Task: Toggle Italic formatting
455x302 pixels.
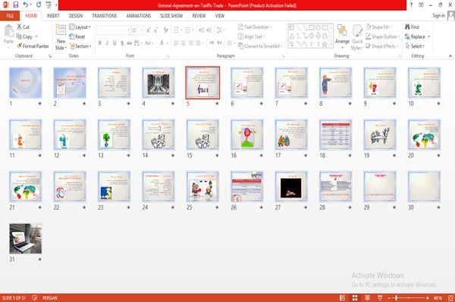Action: pyautogui.click(x=107, y=43)
